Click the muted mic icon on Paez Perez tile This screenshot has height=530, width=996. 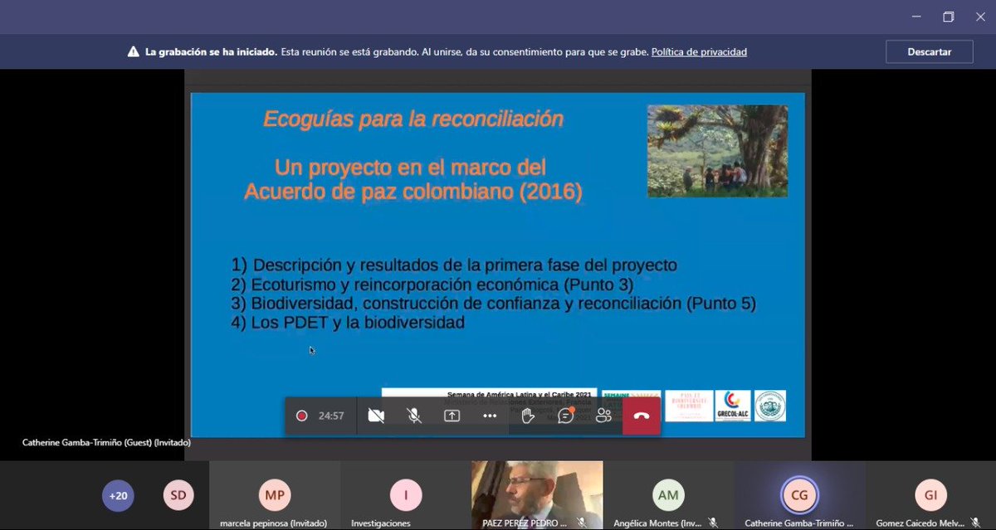(582, 523)
